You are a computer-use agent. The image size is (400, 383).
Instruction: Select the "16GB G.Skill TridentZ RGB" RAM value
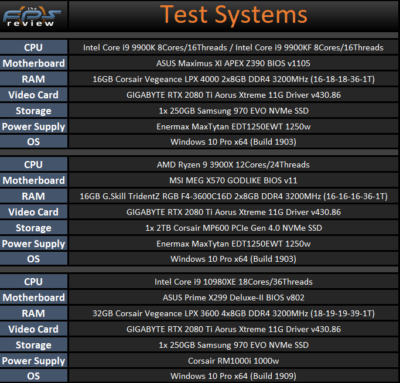(234, 196)
